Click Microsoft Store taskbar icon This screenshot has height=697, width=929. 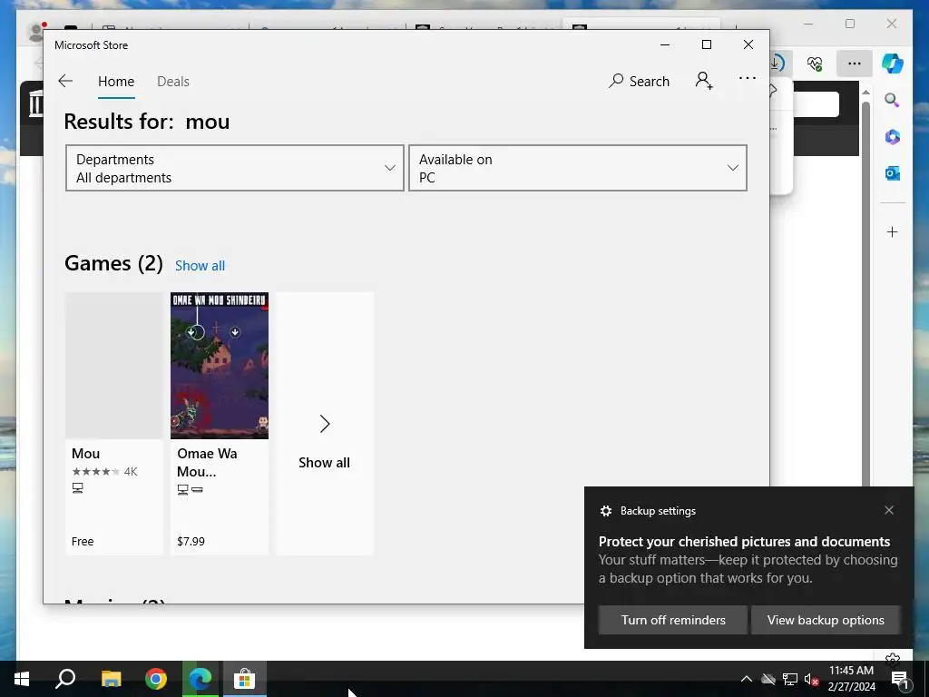click(244, 679)
